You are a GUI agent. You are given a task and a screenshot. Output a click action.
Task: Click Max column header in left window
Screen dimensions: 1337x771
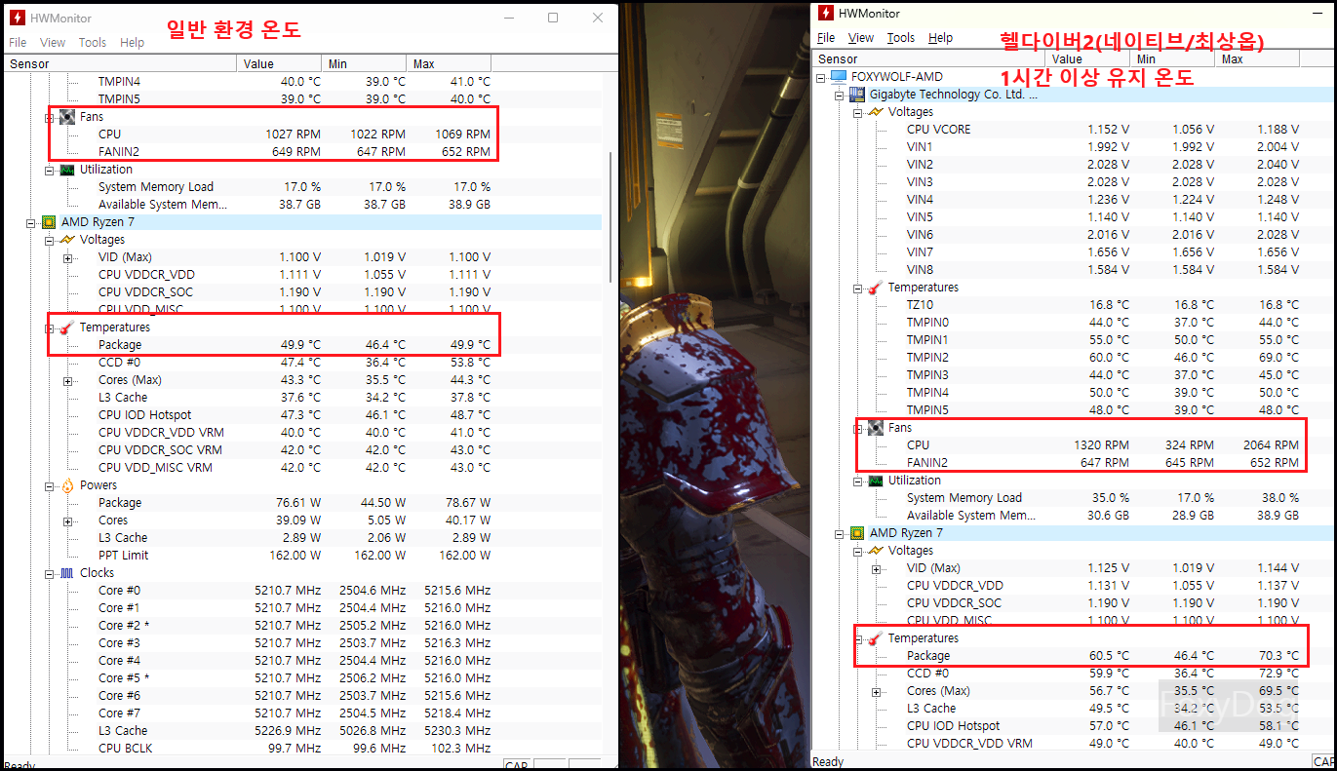[450, 64]
